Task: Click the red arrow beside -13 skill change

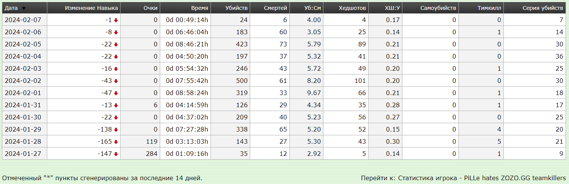Action: [x=116, y=105]
